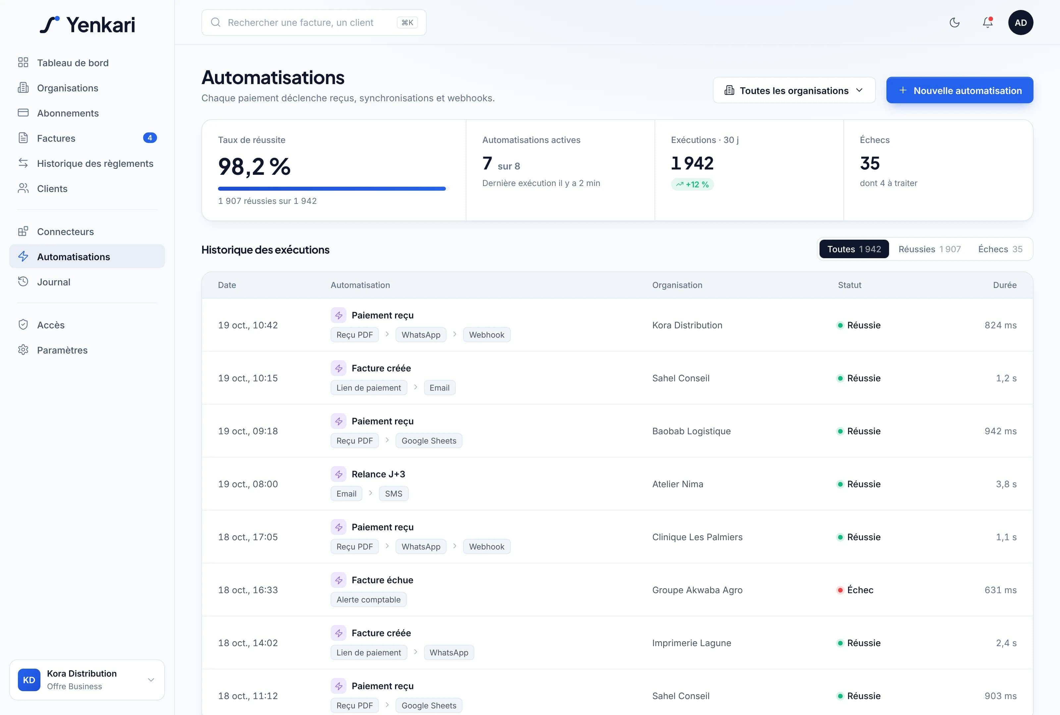Show only Échecs 35 executions

point(1000,249)
